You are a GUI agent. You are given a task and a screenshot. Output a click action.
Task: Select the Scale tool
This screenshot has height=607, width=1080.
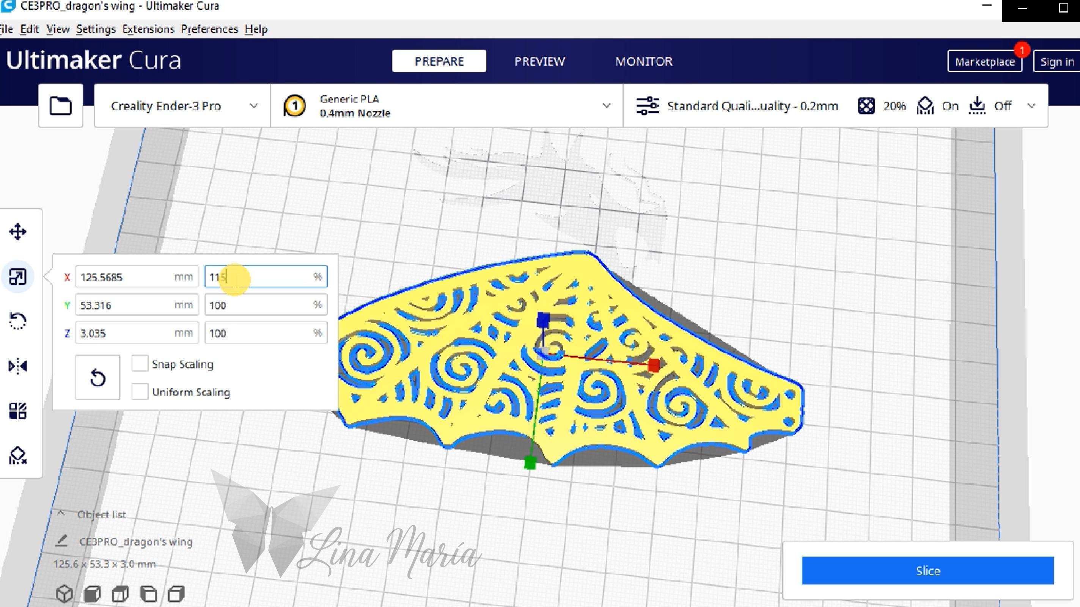[17, 276]
